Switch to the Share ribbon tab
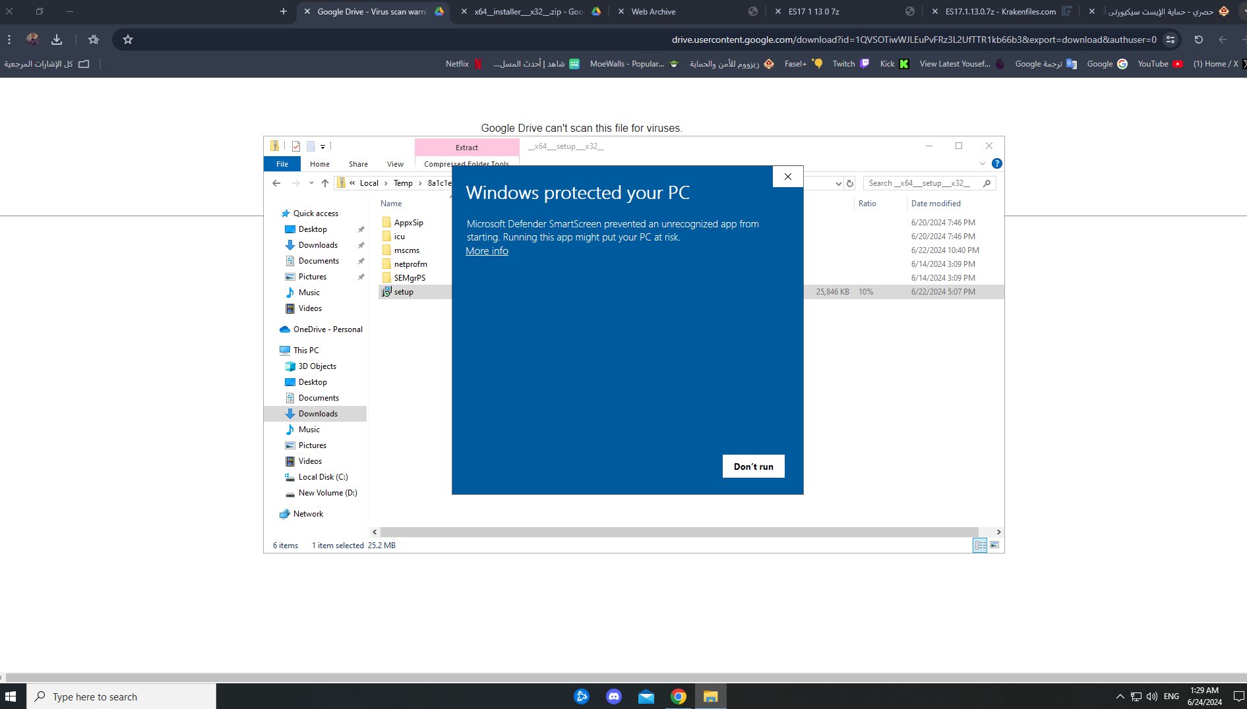Viewport: 1247px width, 709px height. pyautogui.click(x=358, y=164)
